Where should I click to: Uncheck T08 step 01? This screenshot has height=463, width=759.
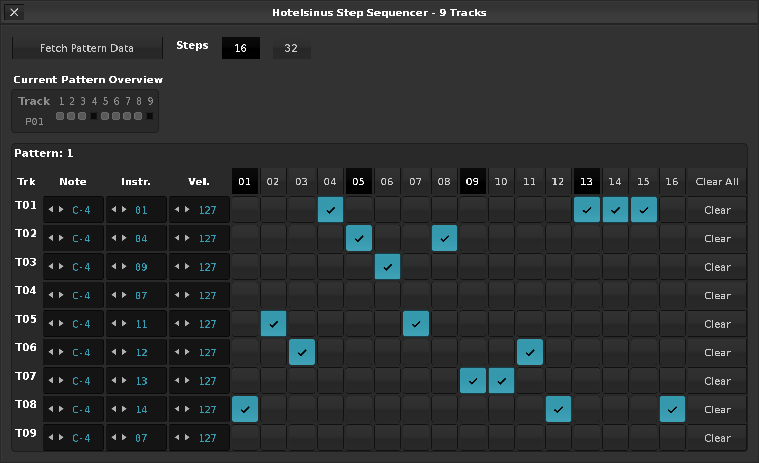[x=245, y=409]
